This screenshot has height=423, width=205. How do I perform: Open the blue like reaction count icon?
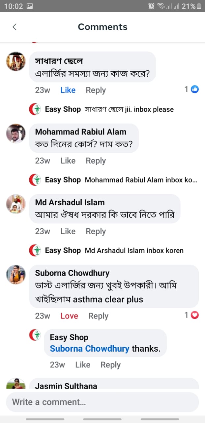[195, 89]
